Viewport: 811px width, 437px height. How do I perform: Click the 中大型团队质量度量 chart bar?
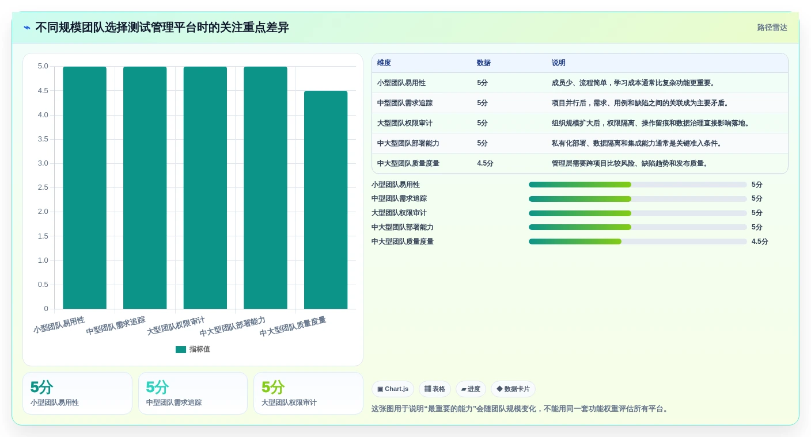point(326,200)
